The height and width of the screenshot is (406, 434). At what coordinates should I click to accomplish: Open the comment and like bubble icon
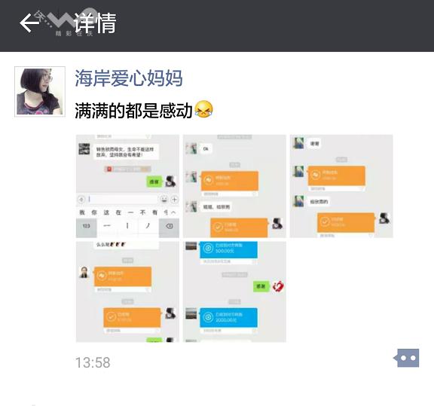(406, 358)
